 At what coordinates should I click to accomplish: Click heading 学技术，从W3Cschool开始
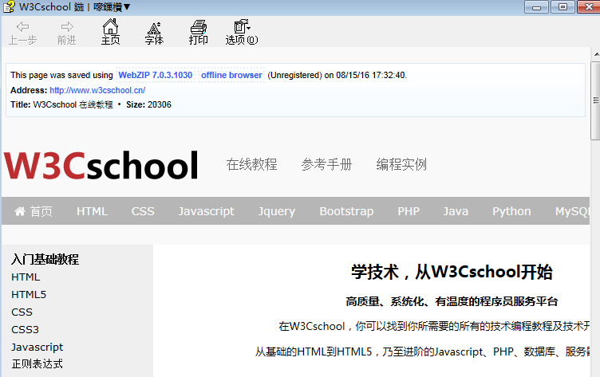click(x=452, y=272)
